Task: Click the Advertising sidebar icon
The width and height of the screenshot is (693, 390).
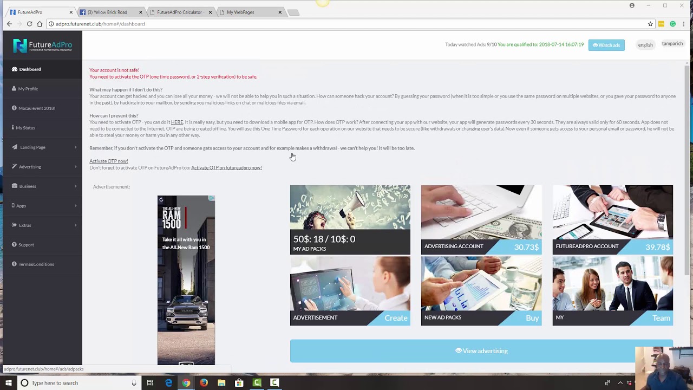Action: click(x=14, y=167)
